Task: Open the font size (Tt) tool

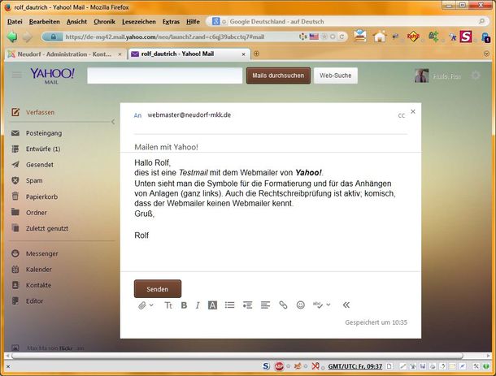Action: pyautogui.click(x=168, y=305)
